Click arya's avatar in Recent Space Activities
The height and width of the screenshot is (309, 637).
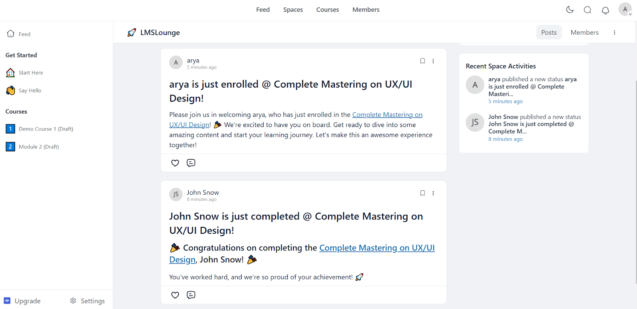[475, 84]
